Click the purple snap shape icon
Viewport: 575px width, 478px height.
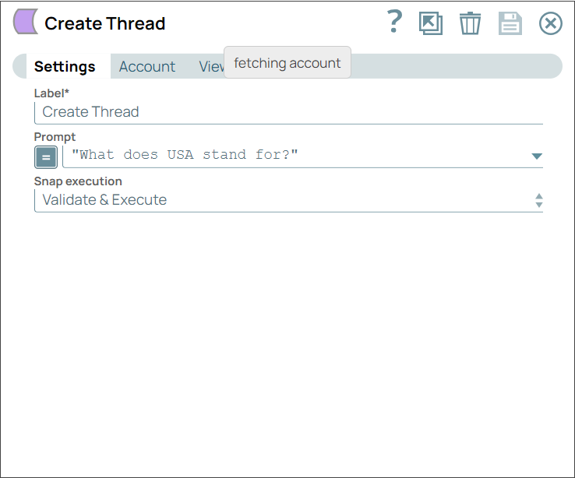26,22
